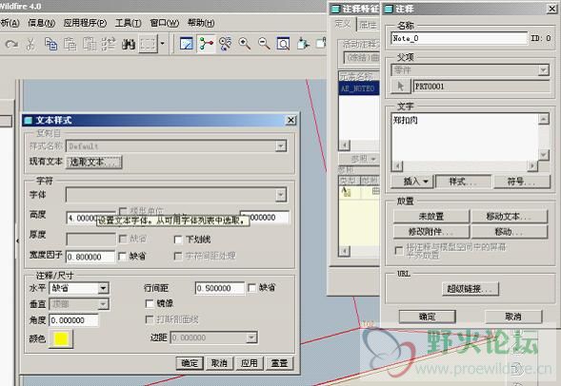Click the yellow 颜色 color swatch

click(x=61, y=338)
